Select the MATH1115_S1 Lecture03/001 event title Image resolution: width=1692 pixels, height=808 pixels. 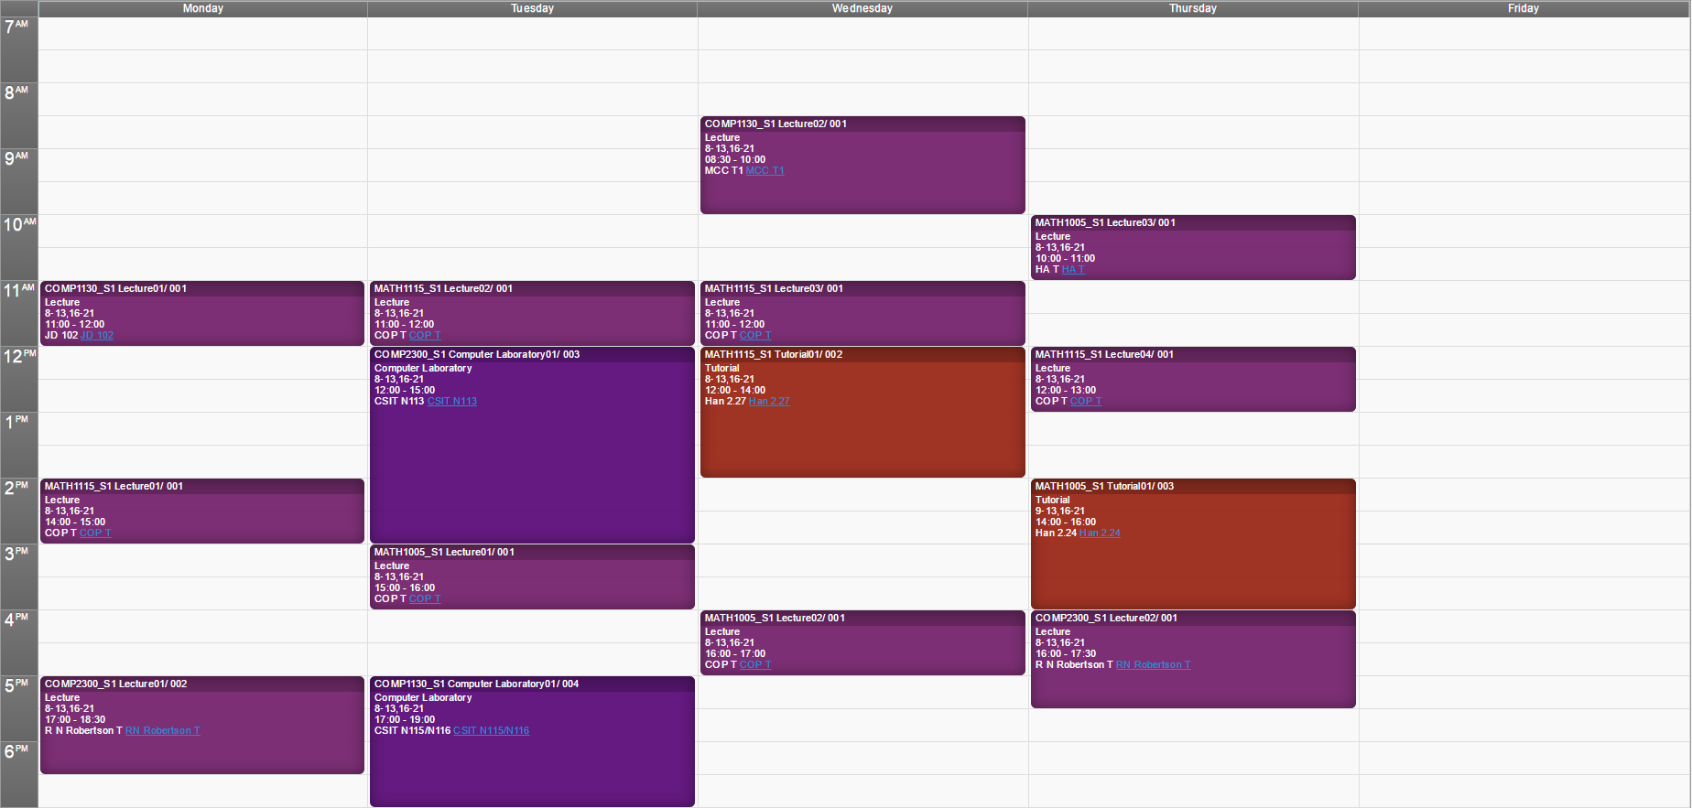[774, 289]
